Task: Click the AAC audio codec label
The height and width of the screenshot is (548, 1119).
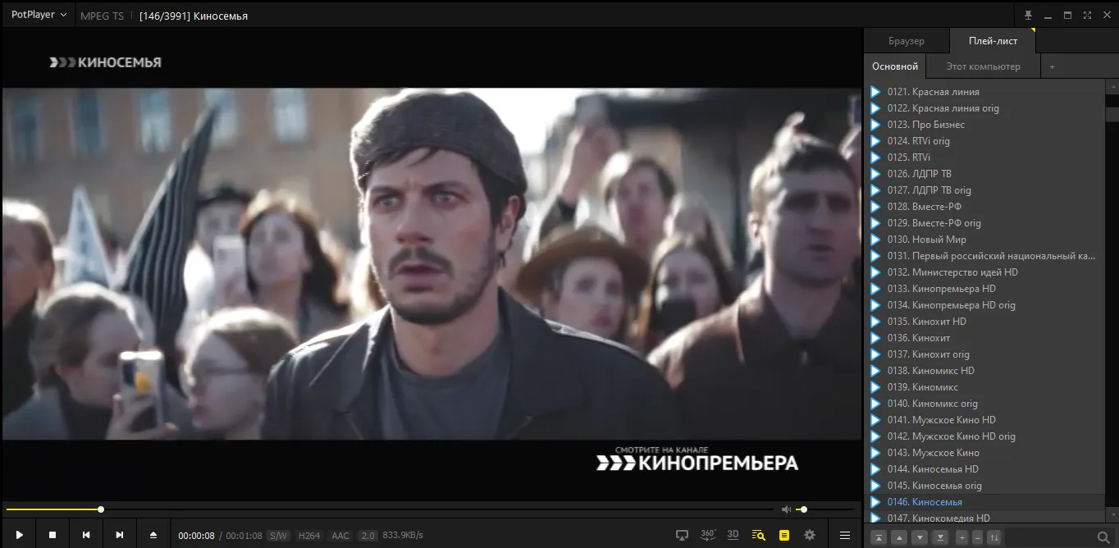Action: (340, 536)
